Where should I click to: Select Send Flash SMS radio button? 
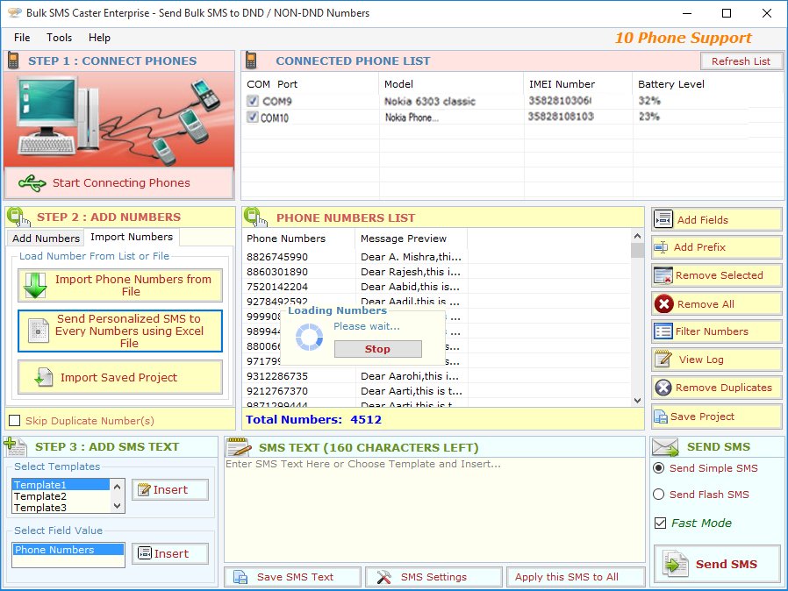tap(658, 494)
